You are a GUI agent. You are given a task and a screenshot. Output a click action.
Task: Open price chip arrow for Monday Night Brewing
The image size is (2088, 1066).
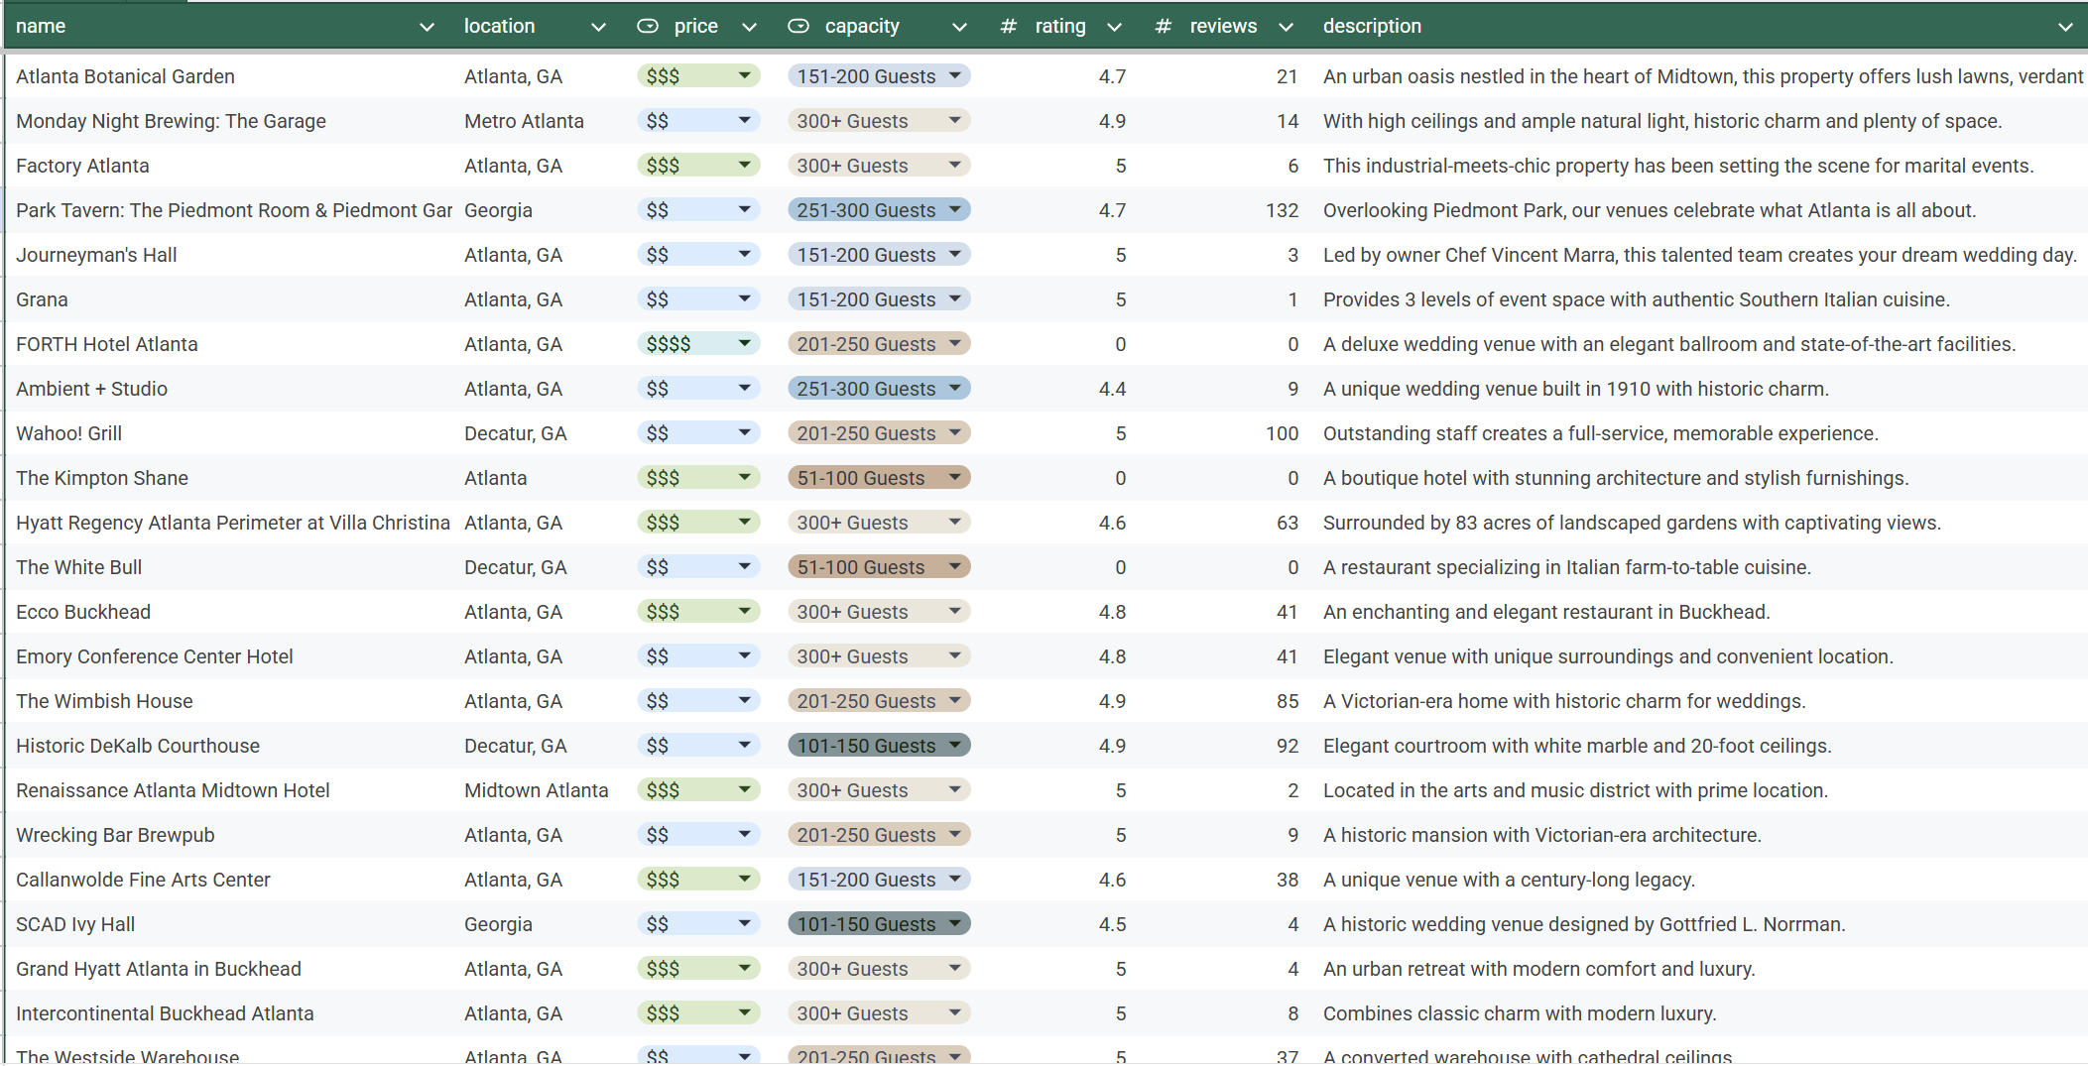[744, 120]
